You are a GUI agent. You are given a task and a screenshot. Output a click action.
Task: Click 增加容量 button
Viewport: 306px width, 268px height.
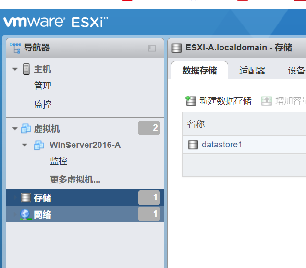pyautogui.click(x=283, y=101)
